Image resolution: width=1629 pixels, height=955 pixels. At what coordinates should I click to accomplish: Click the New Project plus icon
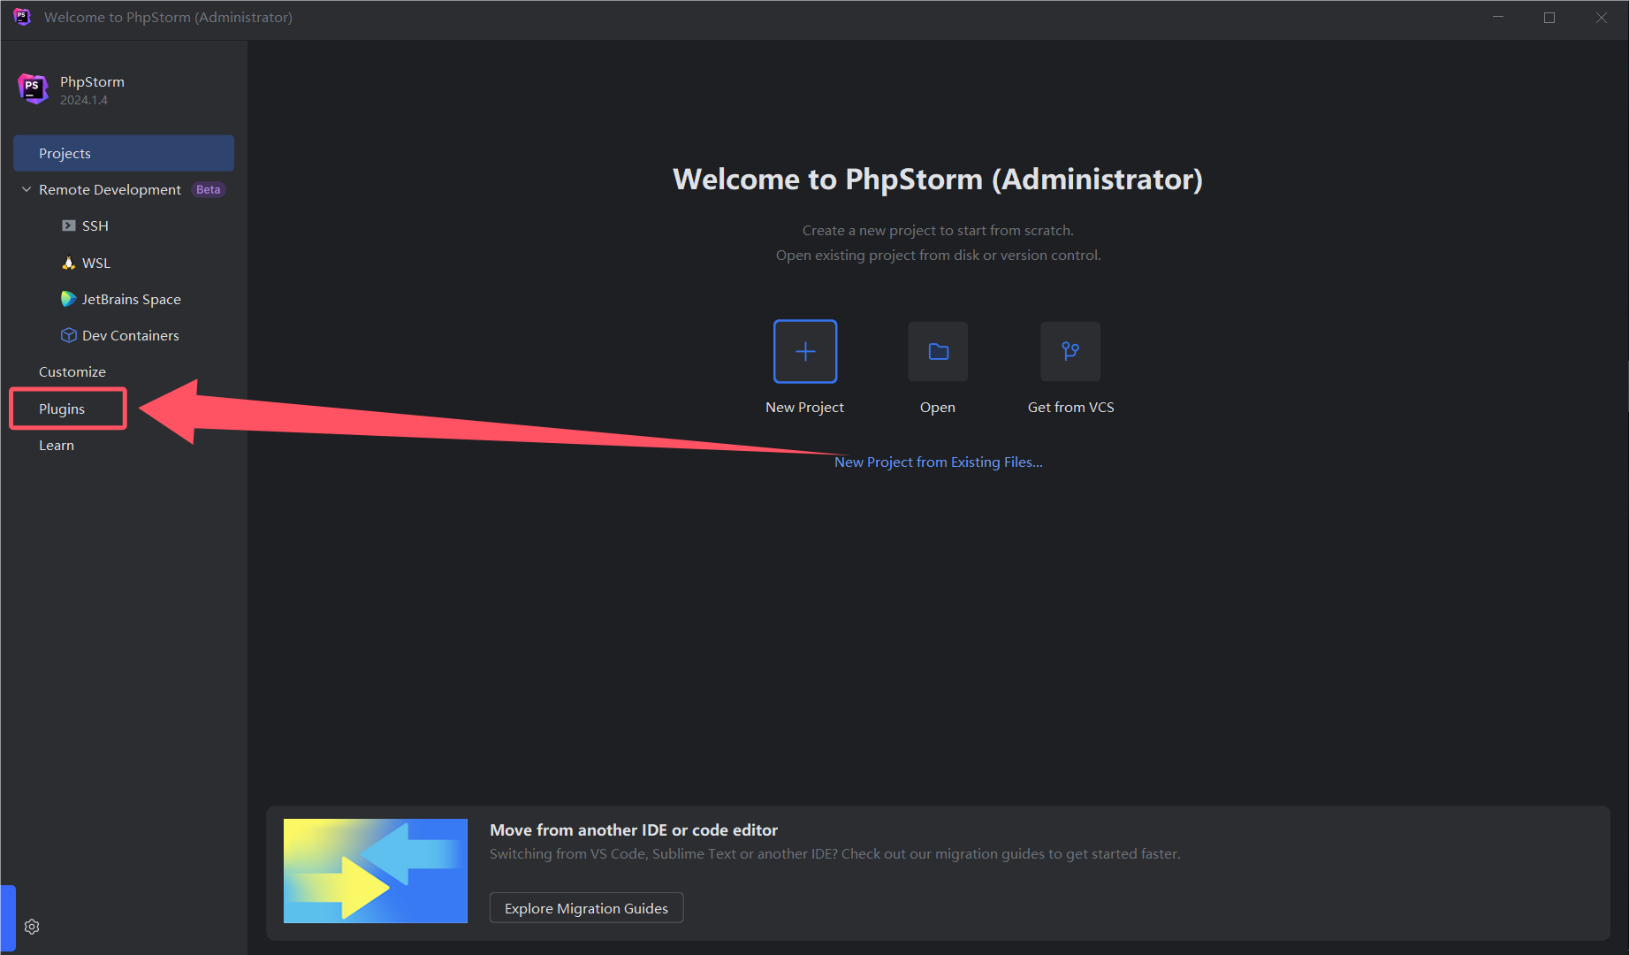pyautogui.click(x=804, y=351)
